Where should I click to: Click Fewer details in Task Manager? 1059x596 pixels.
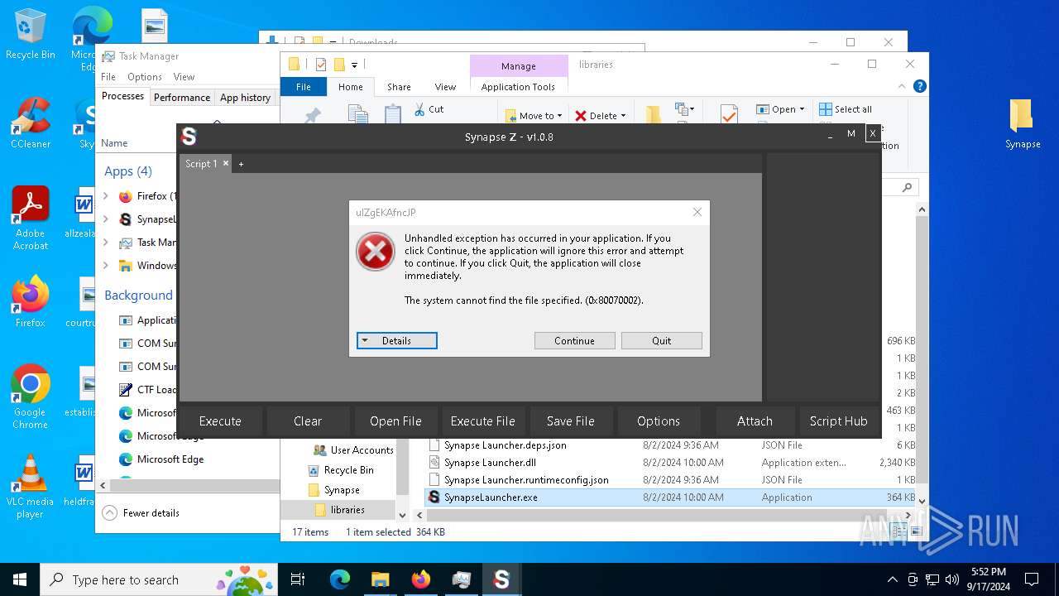(x=141, y=513)
